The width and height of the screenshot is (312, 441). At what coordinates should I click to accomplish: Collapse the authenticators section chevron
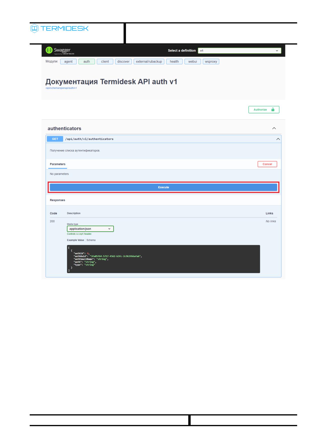click(x=274, y=128)
